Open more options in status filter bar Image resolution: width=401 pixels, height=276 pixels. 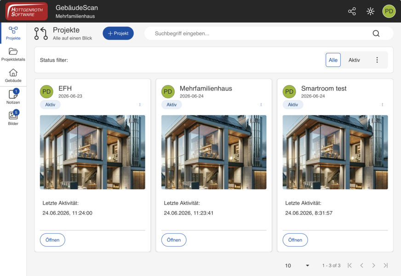377,60
